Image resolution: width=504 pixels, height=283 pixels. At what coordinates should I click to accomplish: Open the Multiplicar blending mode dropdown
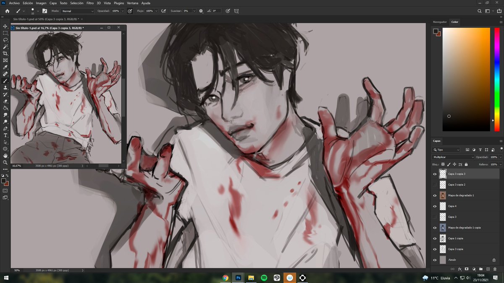(453, 157)
